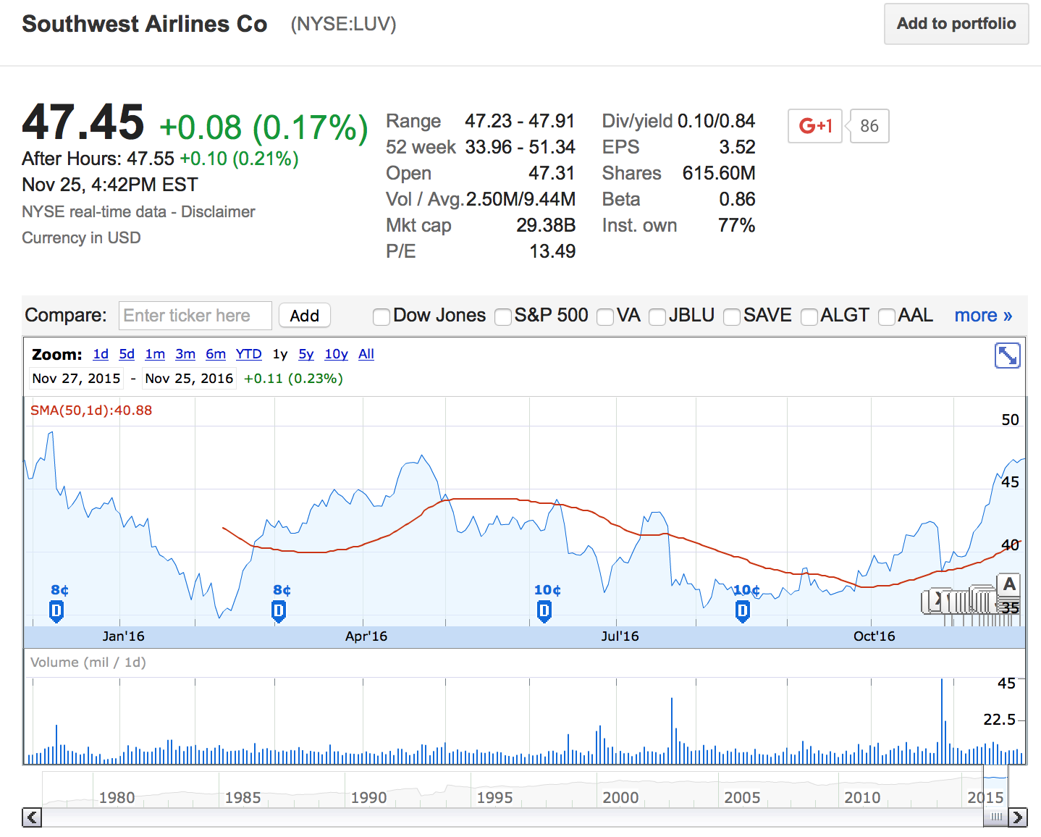Check the ALGT comparison box
The width and height of the screenshot is (1041, 837).
(809, 316)
